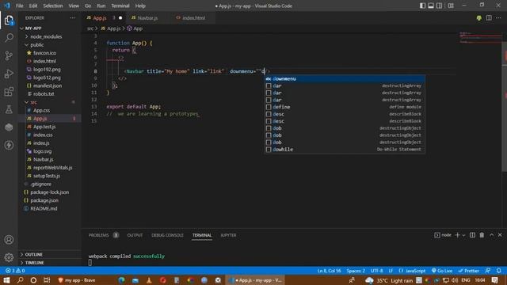The width and height of the screenshot is (507, 285).
Task: Open the Manage gear icon
Action: [x=9, y=257]
